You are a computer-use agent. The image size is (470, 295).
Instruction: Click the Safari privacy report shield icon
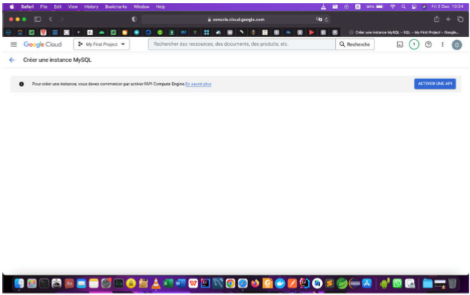pyautogui.click(x=134, y=19)
